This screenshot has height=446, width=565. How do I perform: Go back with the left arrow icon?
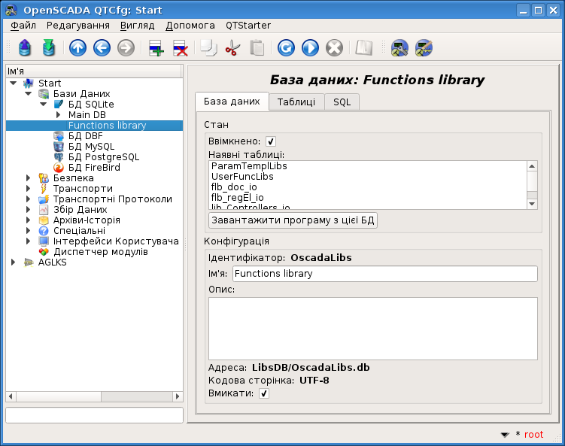pos(102,48)
